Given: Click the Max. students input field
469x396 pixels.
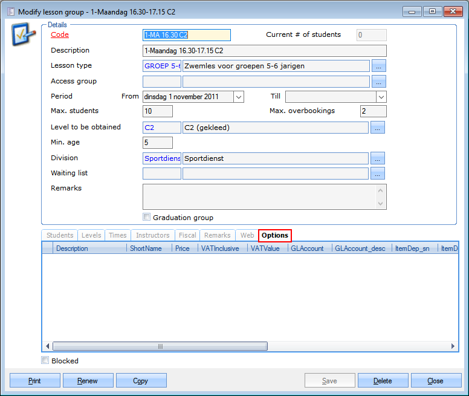Looking at the screenshot, I should point(158,111).
